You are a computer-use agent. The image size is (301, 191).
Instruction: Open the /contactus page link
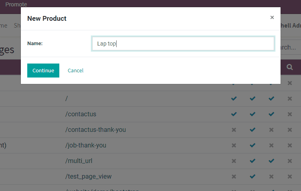point(81,114)
